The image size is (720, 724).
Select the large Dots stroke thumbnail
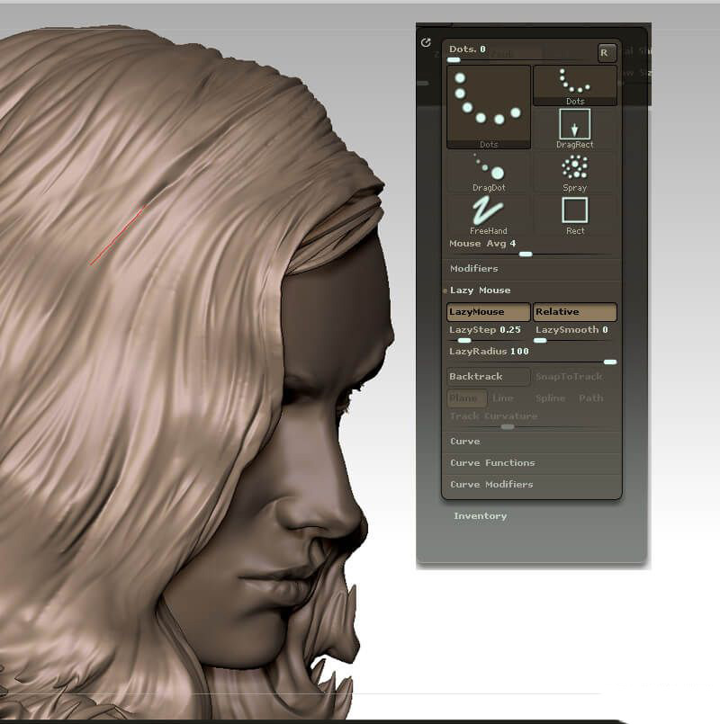pos(489,105)
